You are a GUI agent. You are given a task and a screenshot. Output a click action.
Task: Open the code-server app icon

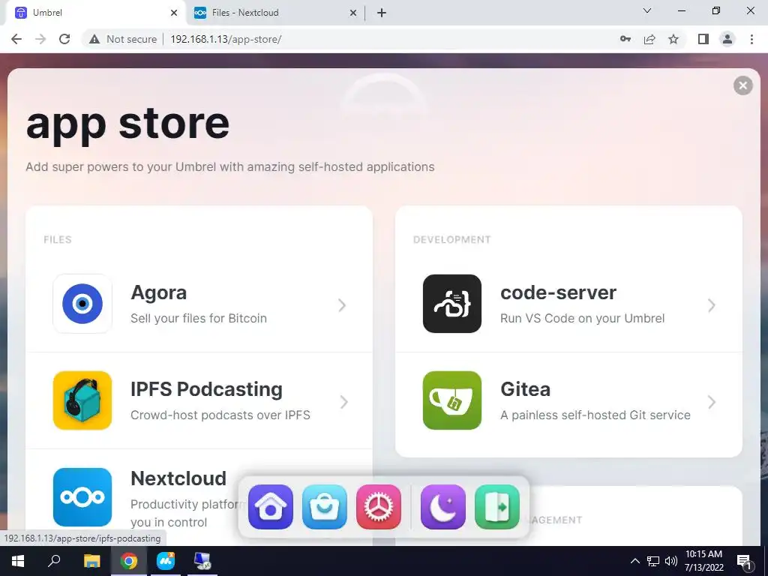[452, 304]
